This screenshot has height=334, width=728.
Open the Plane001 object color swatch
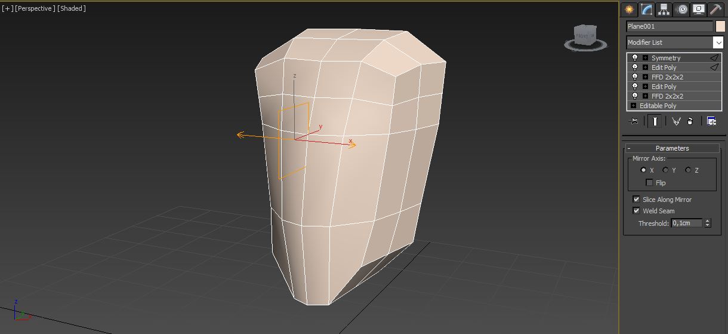(720, 26)
